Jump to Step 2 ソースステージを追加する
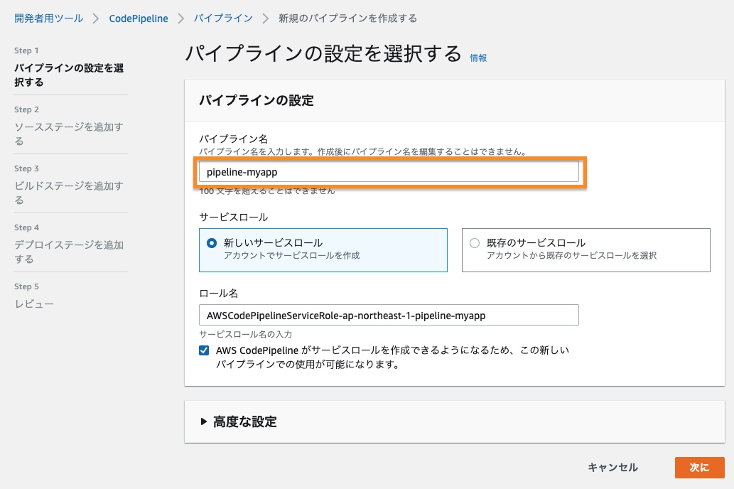734x489 pixels. click(69, 134)
